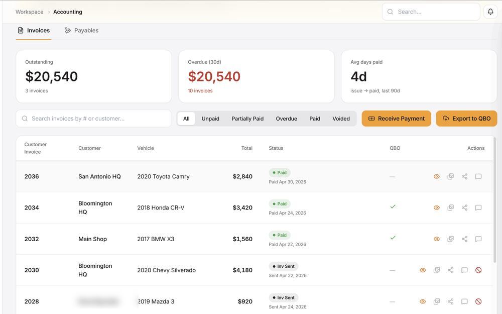Focus the top Search field

[431, 12]
